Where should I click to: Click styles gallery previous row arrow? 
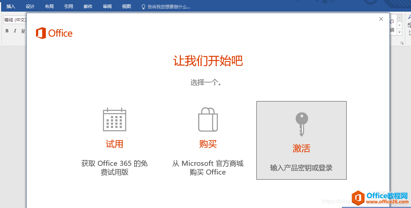coord(400,18)
